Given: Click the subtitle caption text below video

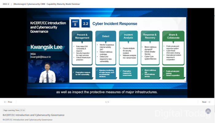Looking at the screenshot, I should pyautogui.click(x=107, y=92).
